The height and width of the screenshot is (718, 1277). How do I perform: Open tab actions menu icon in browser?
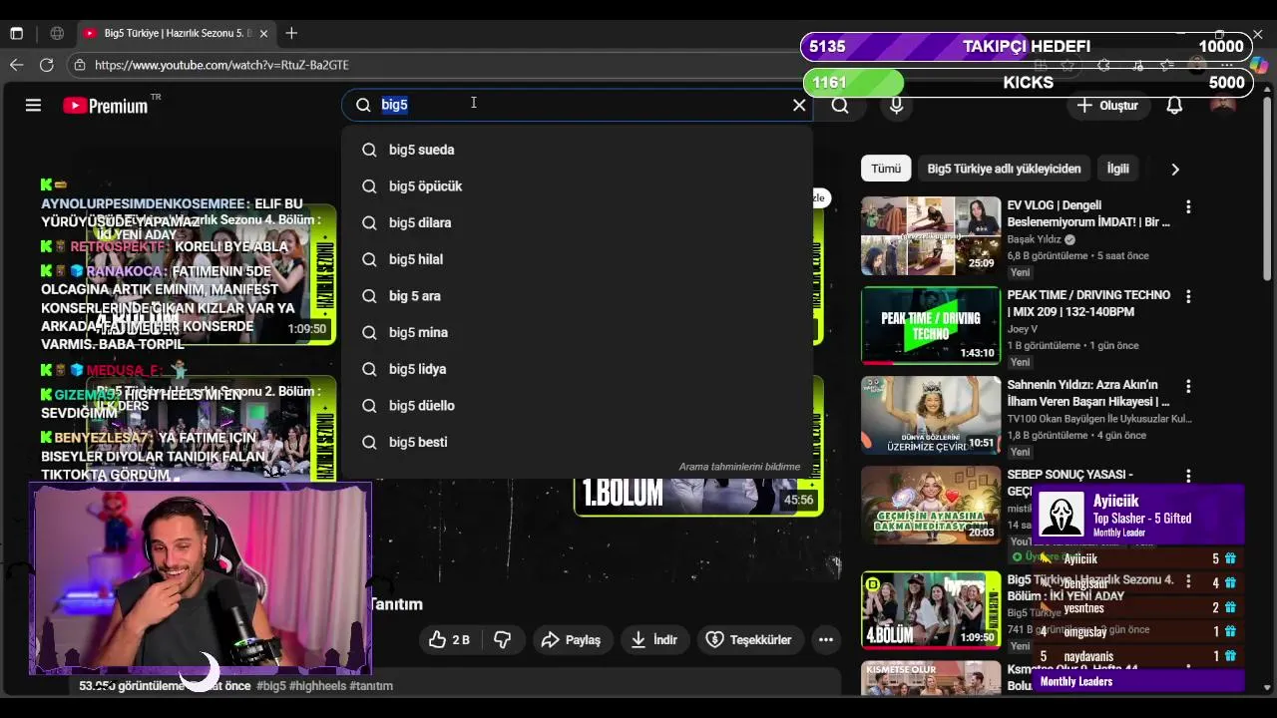pos(16,33)
